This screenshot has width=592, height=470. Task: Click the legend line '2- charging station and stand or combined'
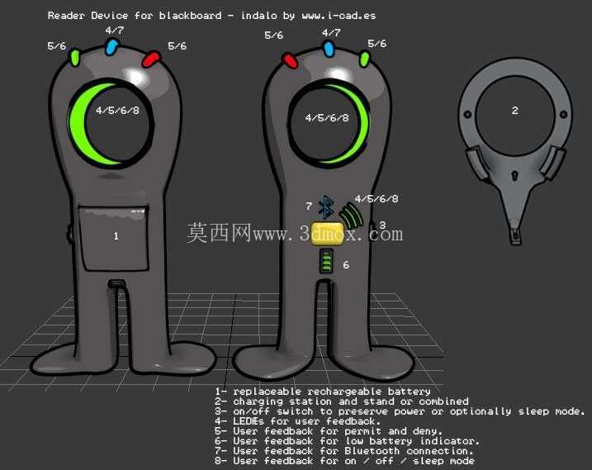coord(342,401)
